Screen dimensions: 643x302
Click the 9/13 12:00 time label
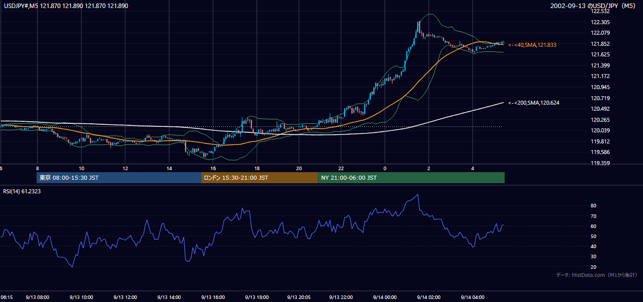[125, 297]
